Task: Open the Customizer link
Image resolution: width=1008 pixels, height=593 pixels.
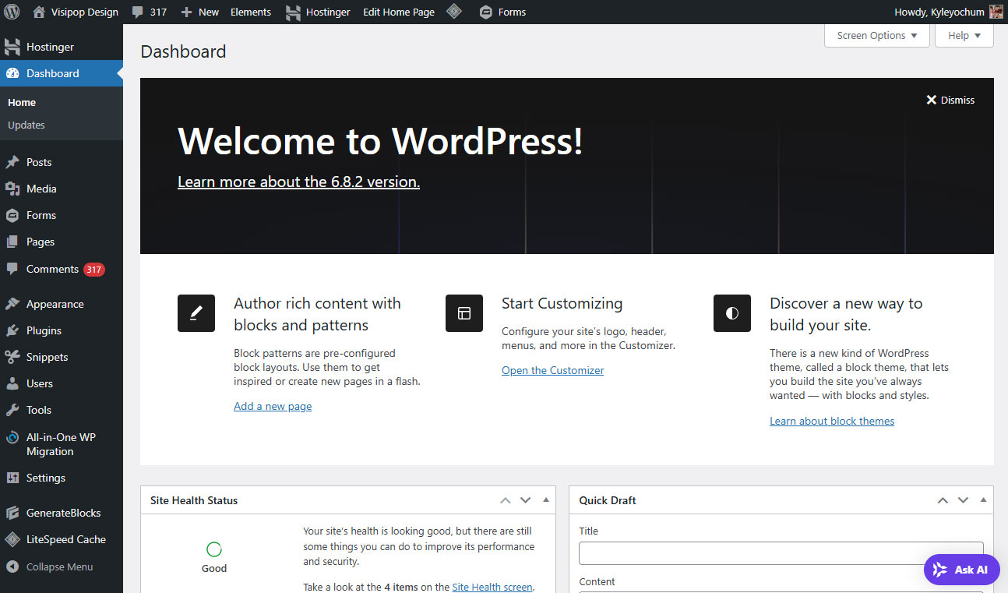Action: click(x=552, y=370)
